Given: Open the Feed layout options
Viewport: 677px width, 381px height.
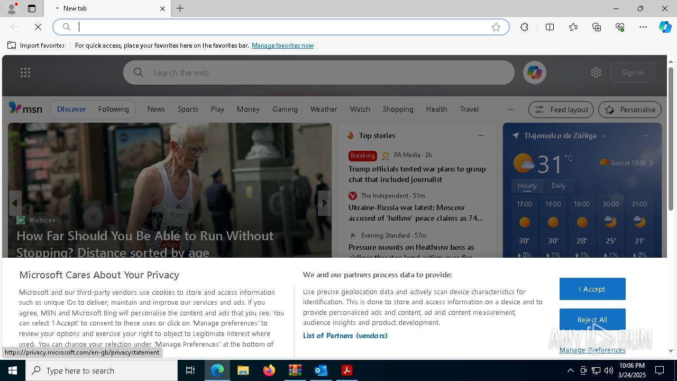Looking at the screenshot, I should (x=561, y=110).
